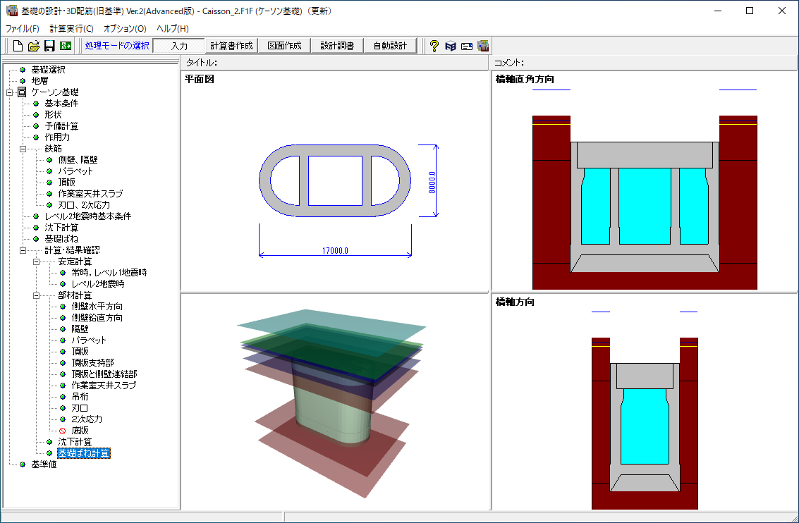The height and width of the screenshot is (523, 799).
Task: Open the 計算実行(C) menu
Action: pos(71,29)
